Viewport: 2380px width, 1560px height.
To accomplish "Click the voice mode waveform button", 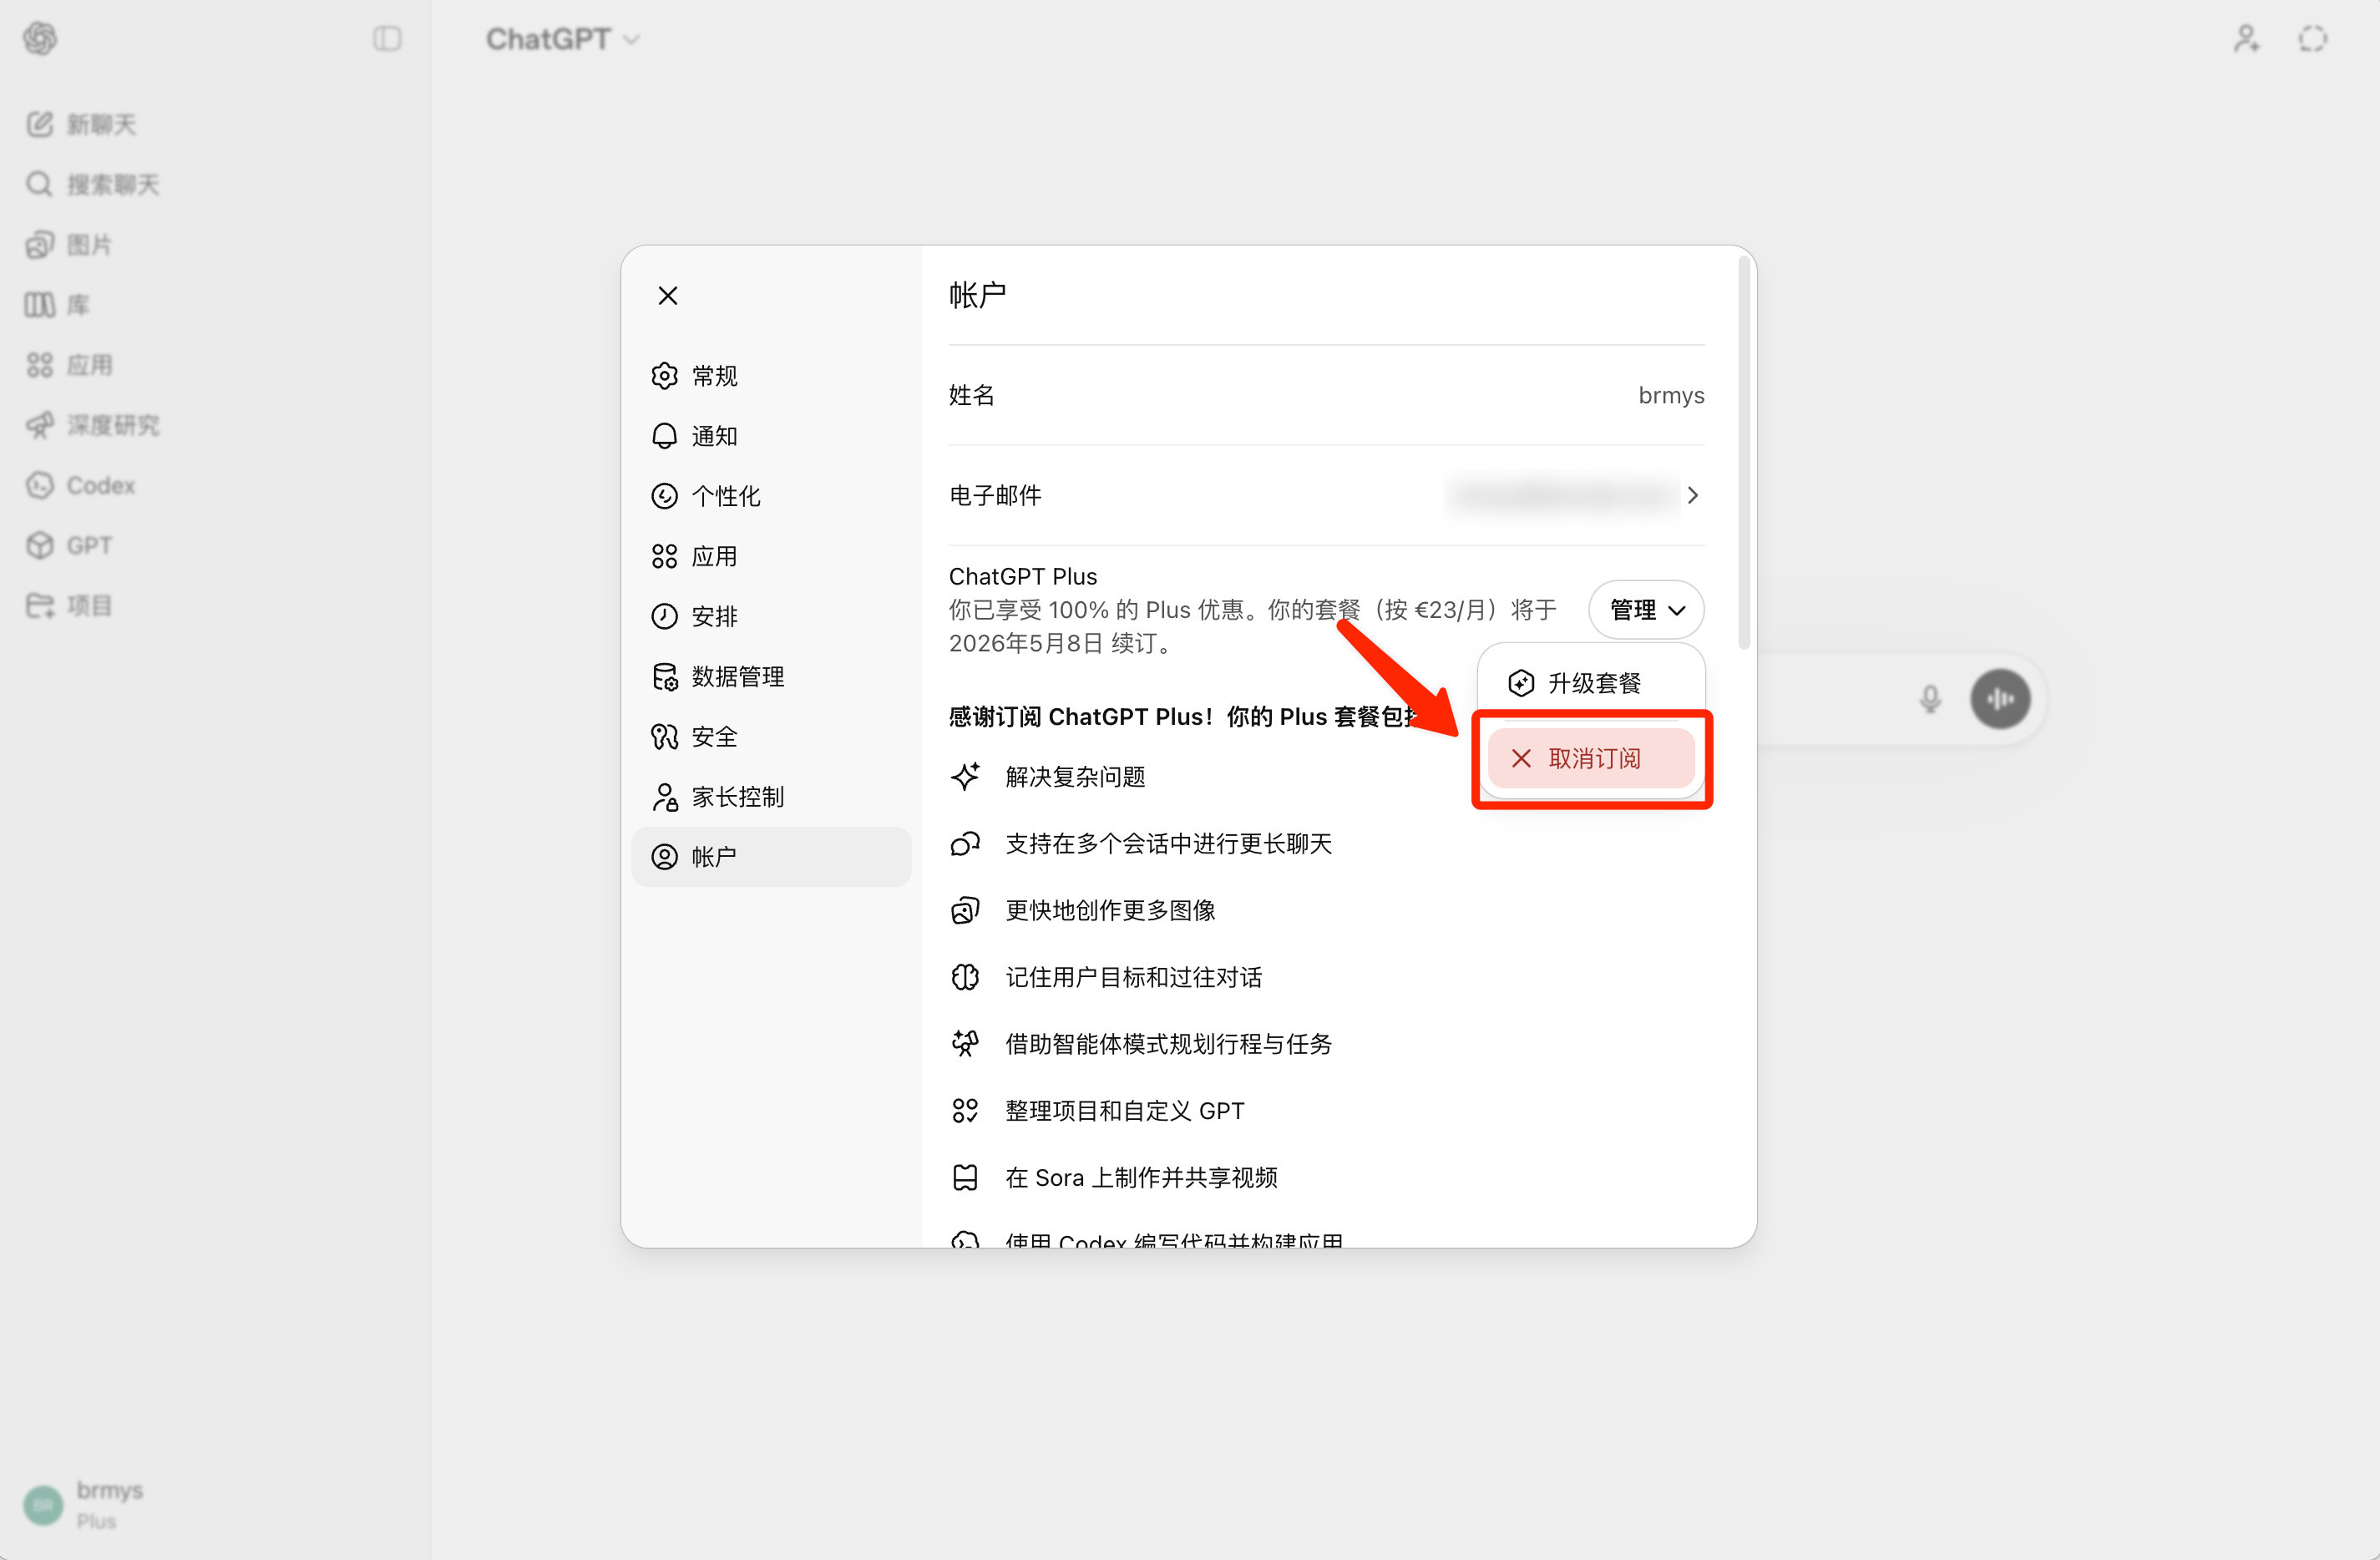I will [x=2000, y=698].
